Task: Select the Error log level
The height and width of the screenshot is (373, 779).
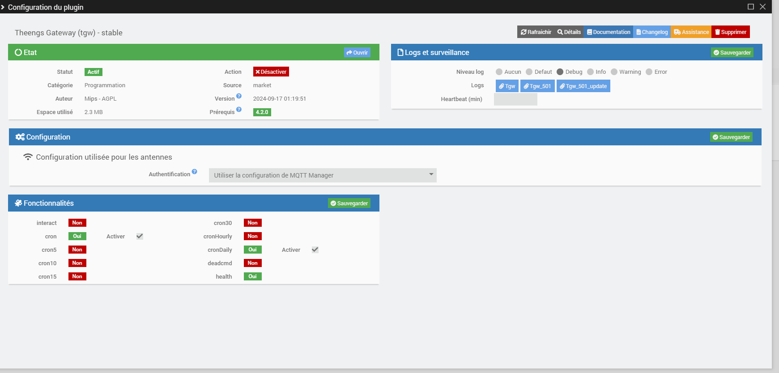Action: [649, 72]
